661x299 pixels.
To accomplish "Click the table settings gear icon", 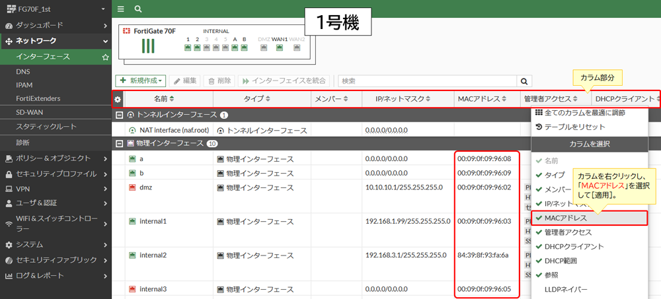I will tap(118, 100).
